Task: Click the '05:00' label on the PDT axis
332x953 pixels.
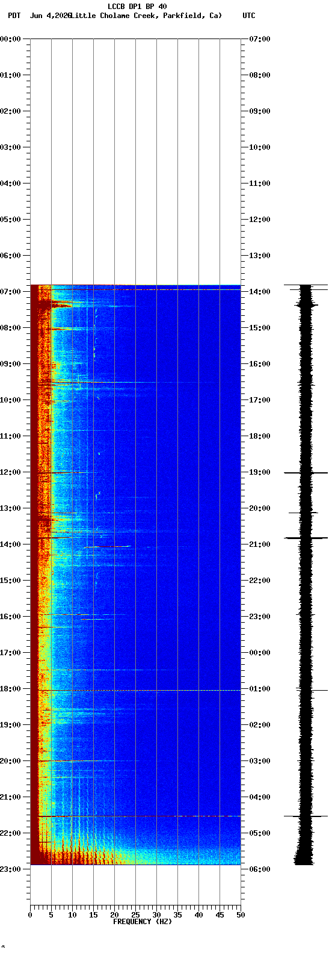Action: click(11, 220)
